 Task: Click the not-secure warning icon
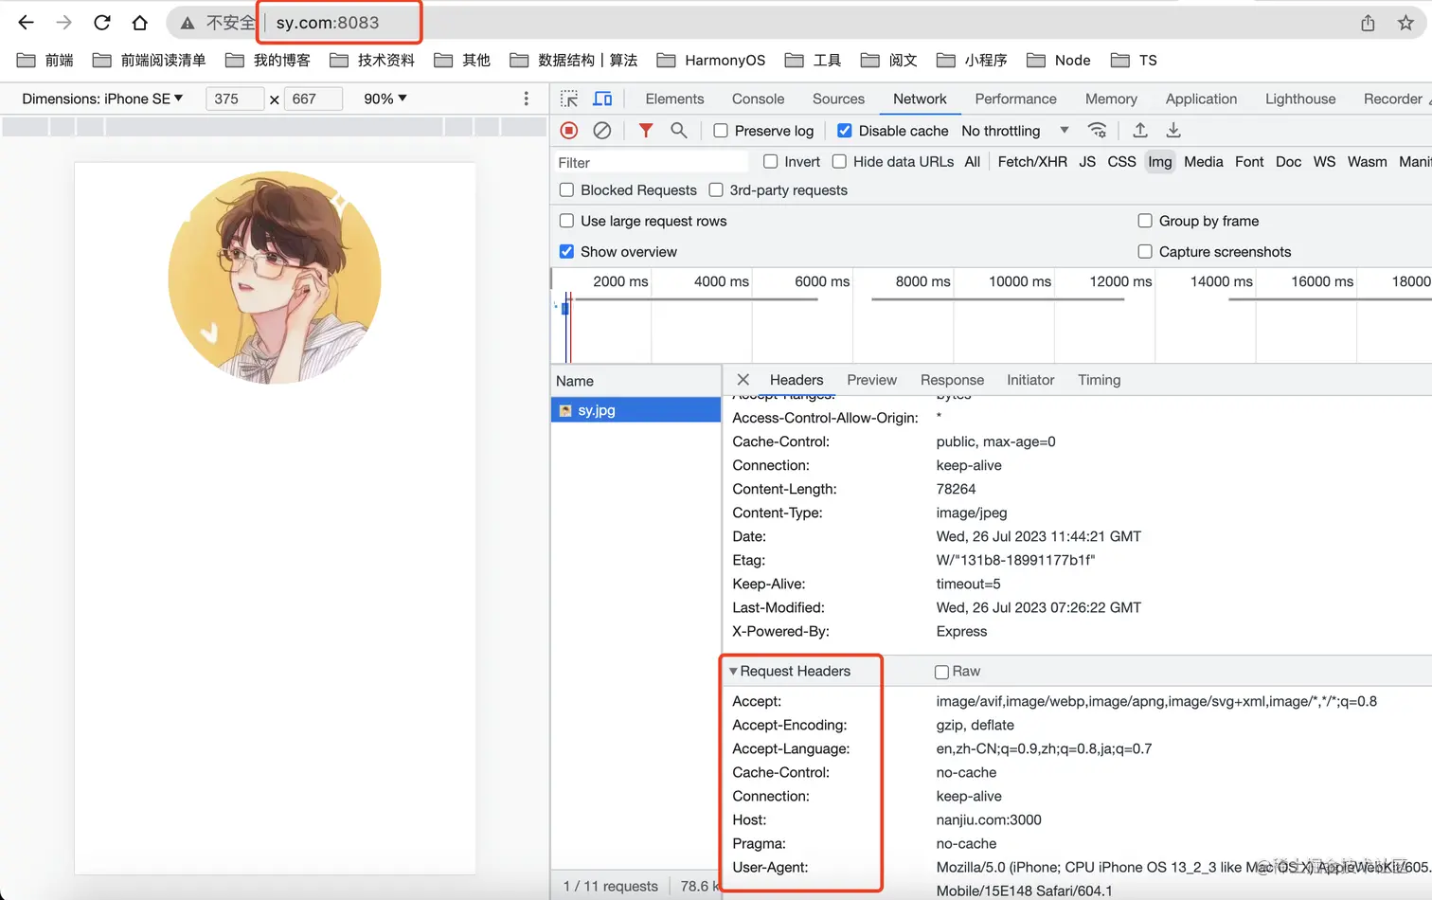click(188, 23)
